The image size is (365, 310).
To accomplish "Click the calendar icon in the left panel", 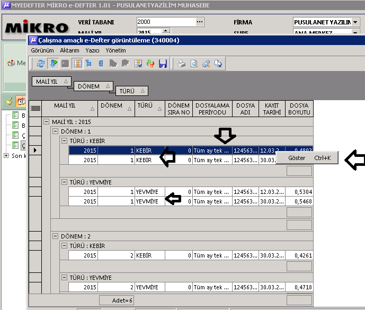I will 21,102.
